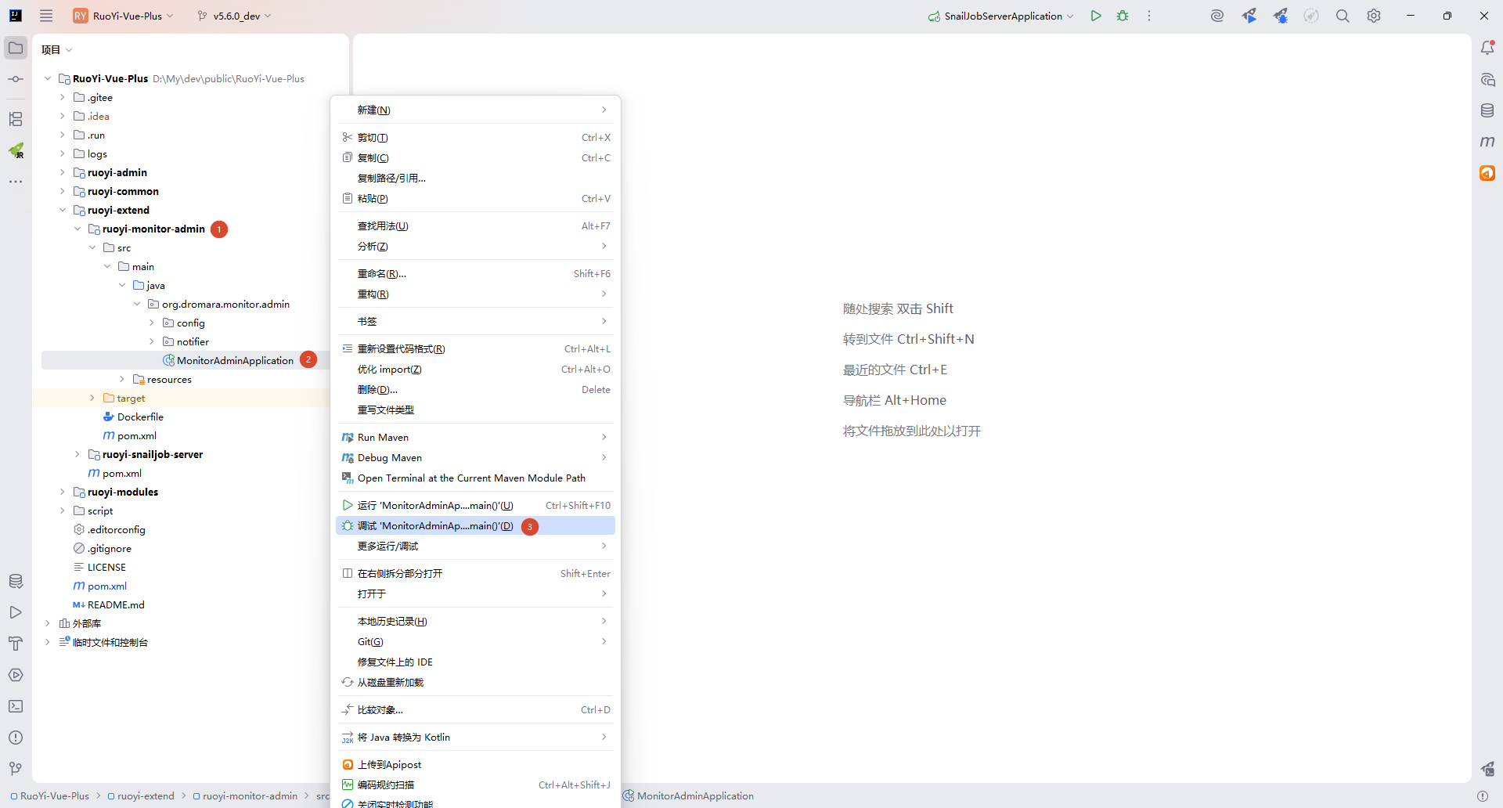Collapse the ruoyi-monitor-admin module
Image resolution: width=1503 pixels, height=808 pixels.
tap(77, 229)
